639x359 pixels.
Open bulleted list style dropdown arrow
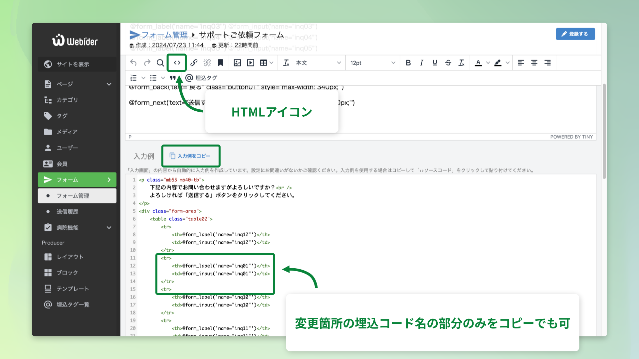click(163, 78)
